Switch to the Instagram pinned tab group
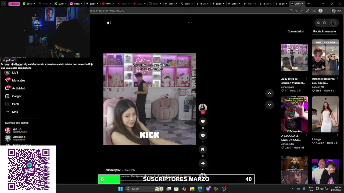344x193 pixels. coord(14,4)
